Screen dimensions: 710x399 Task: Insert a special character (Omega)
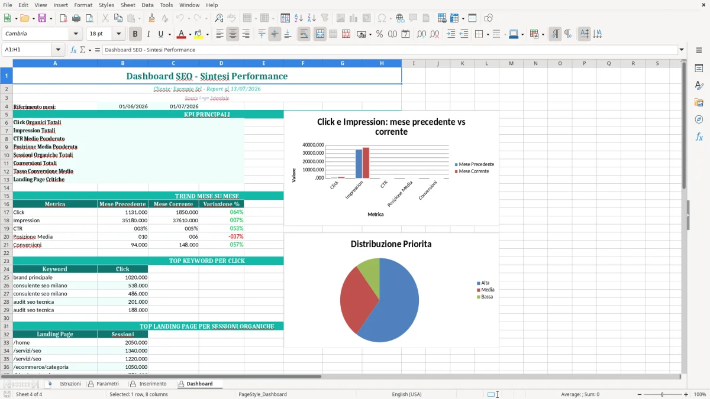tap(382, 18)
